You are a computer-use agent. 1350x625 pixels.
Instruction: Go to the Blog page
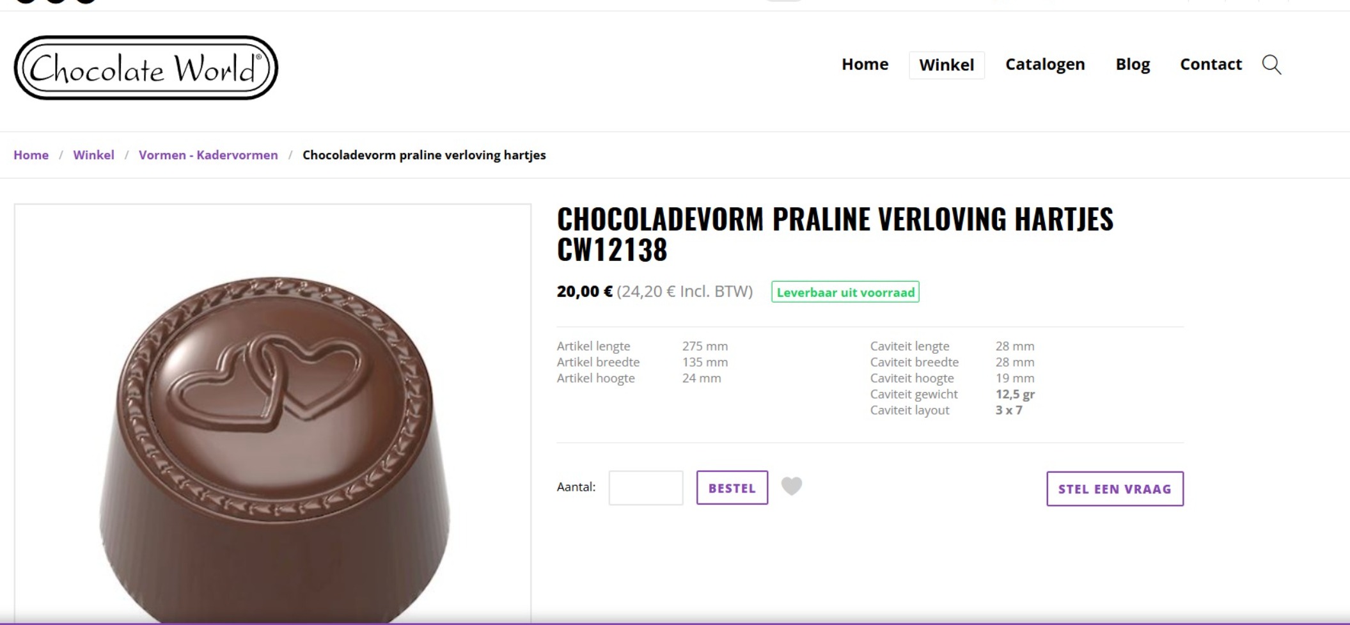pos(1133,65)
